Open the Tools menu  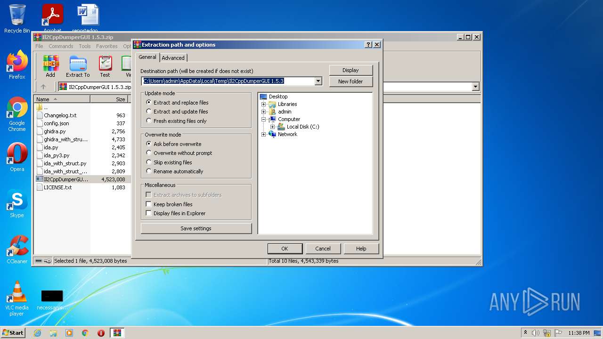pos(85,46)
